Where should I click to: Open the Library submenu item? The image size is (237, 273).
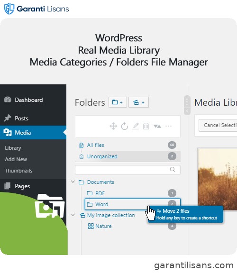13,148
